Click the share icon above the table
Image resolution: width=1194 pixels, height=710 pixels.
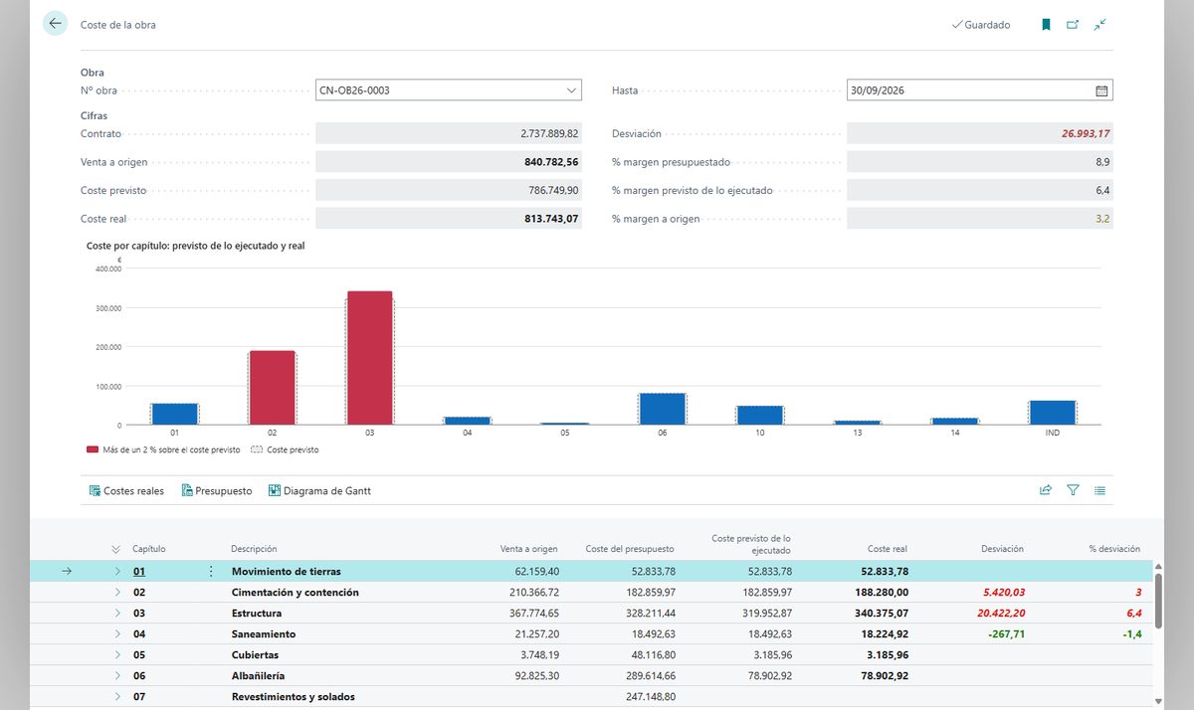pyautogui.click(x=1046, y=490)
